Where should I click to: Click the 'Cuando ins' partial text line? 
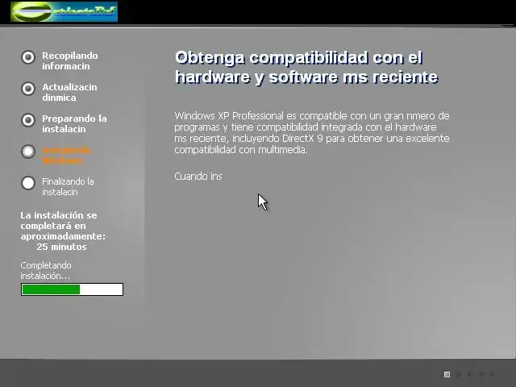[198, 177]
